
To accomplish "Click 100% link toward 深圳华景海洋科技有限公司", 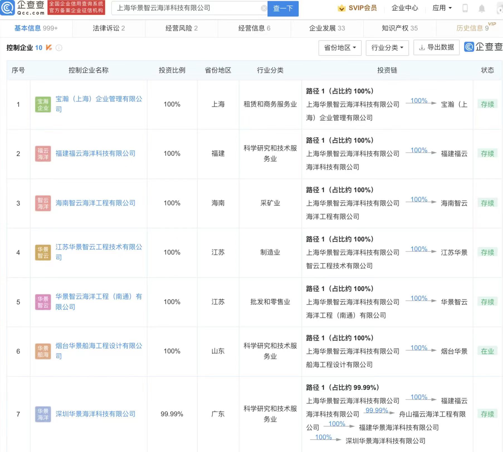I will pos(323,437).
